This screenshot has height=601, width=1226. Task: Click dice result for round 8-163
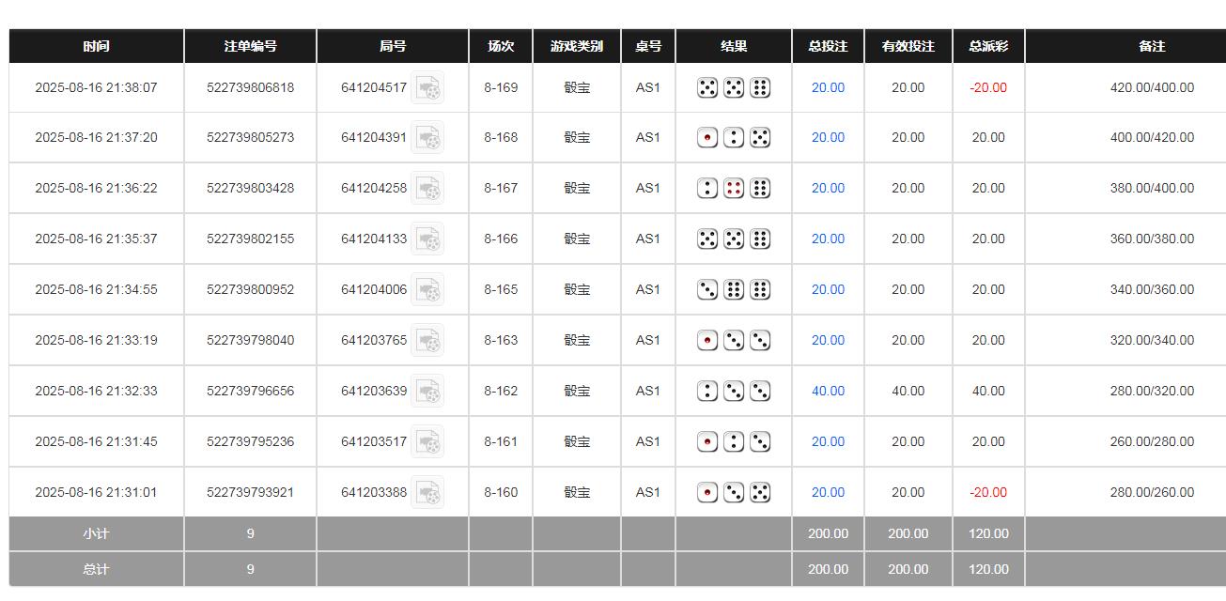pyautogui.click(x=734, y=341)
